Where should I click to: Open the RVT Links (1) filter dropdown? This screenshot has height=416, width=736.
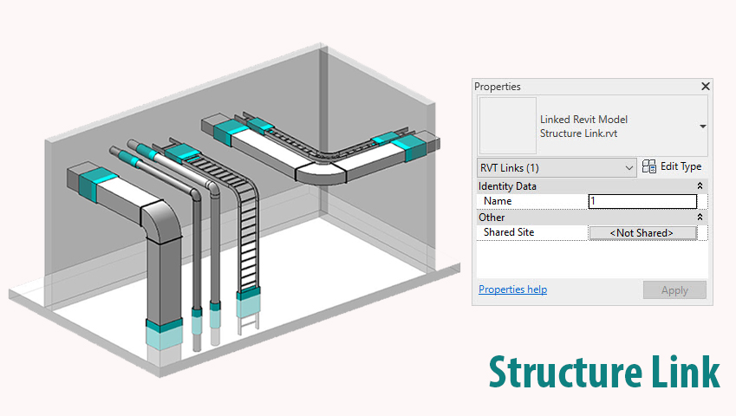click(557, 168)
